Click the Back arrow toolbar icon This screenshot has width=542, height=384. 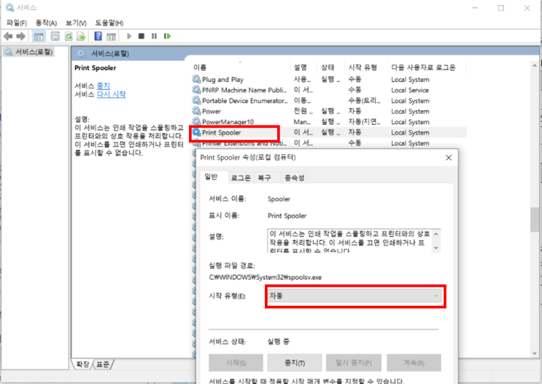8,36
